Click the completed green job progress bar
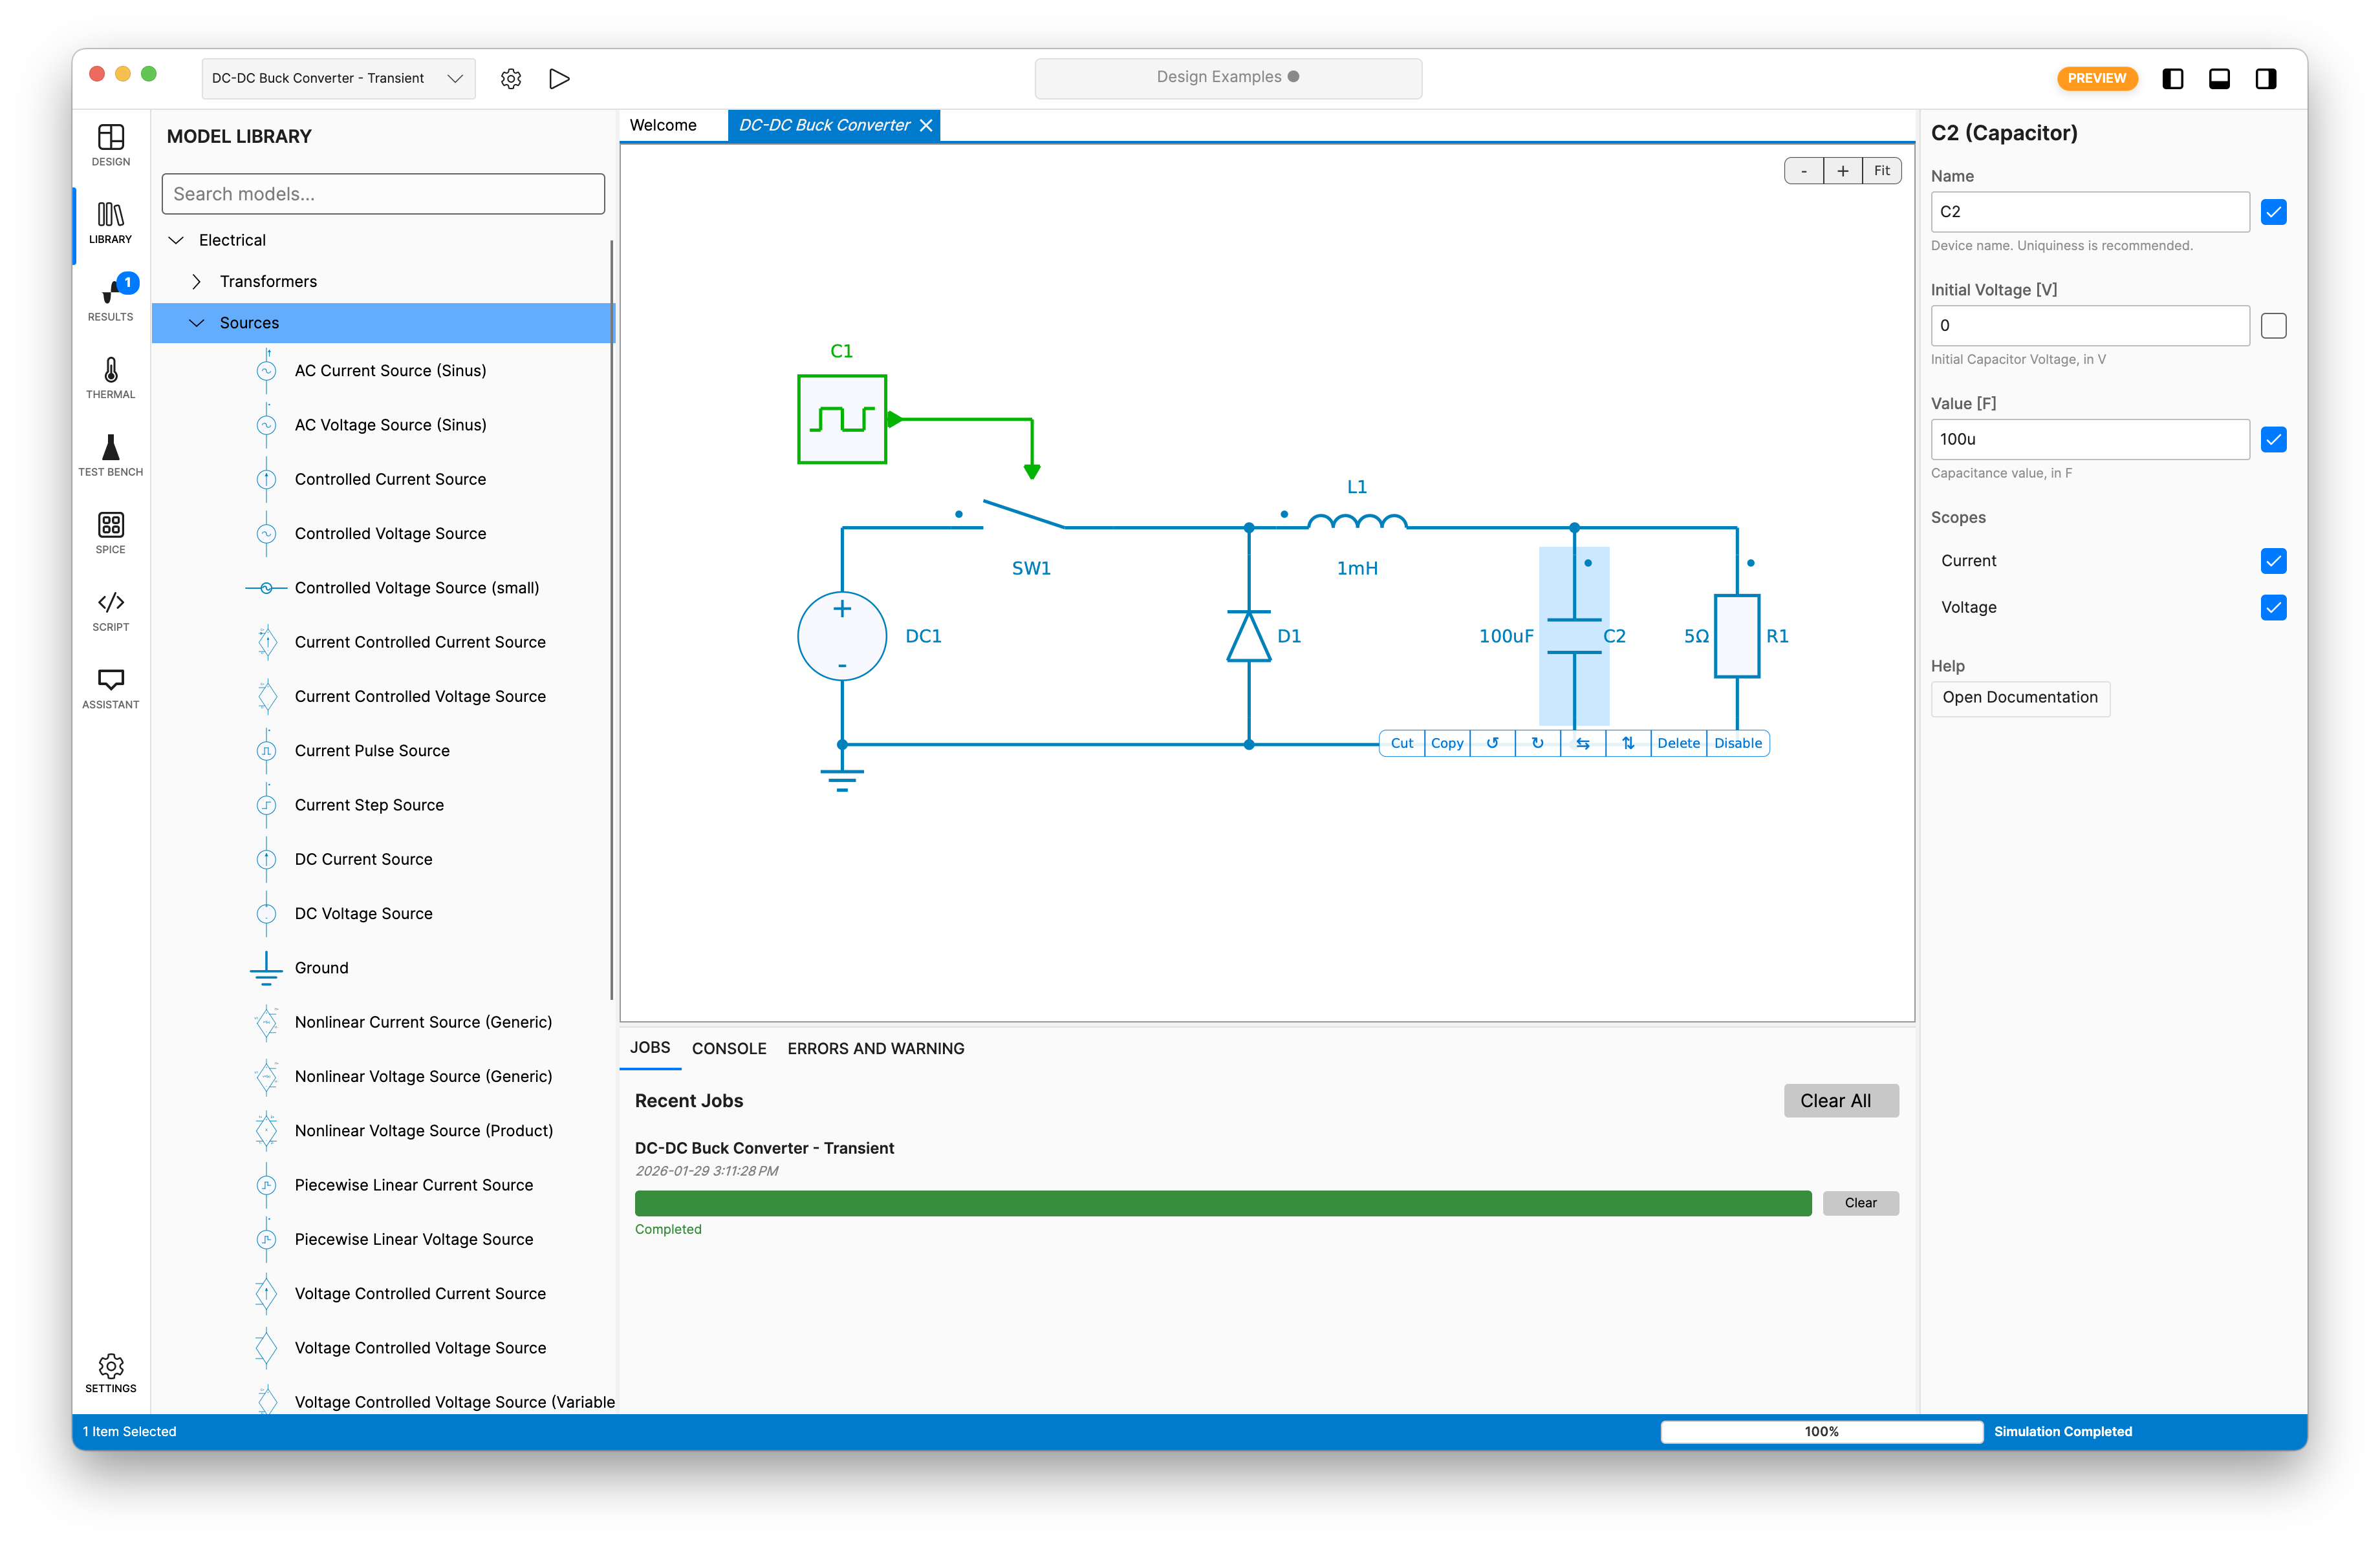 pos(1222,1202)
